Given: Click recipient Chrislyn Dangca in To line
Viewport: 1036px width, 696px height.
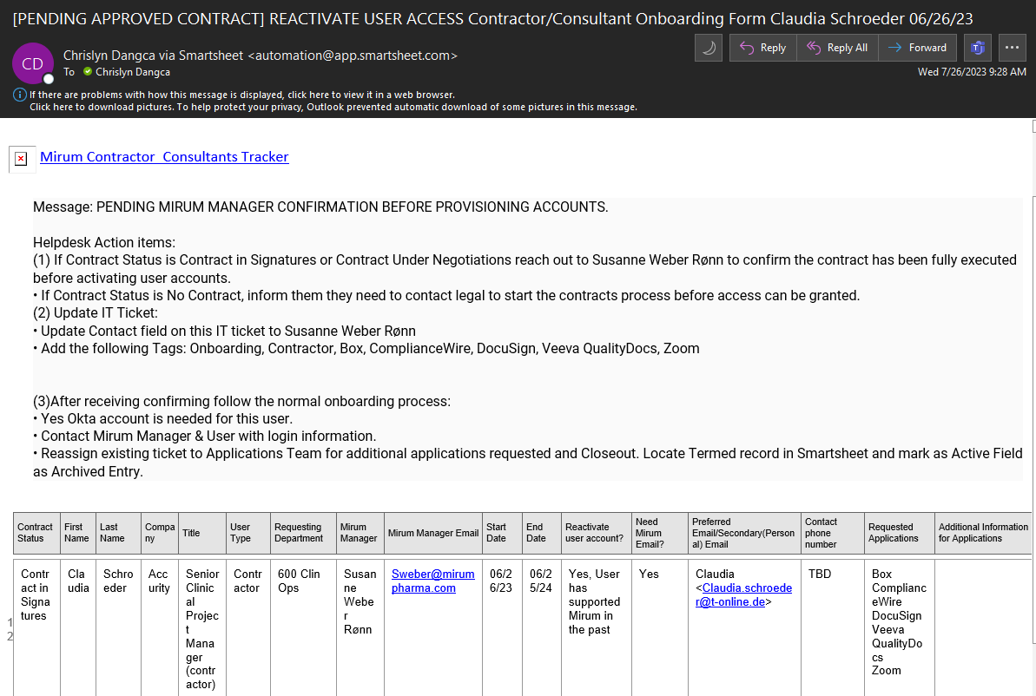Looking at the screenshot, I should tap(132, 72).
